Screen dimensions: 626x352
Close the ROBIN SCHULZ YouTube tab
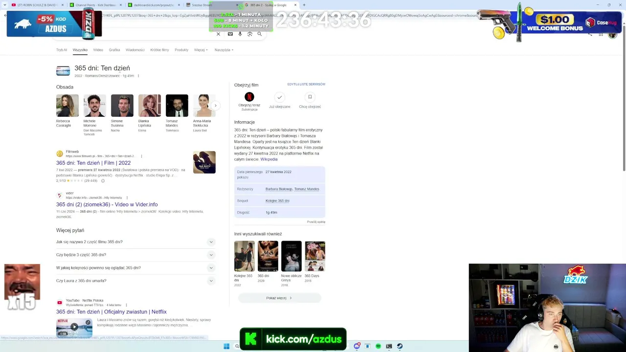pos(63,5)
